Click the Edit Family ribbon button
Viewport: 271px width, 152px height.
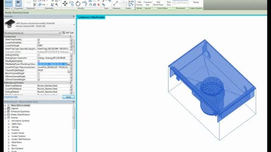[139, 3]
